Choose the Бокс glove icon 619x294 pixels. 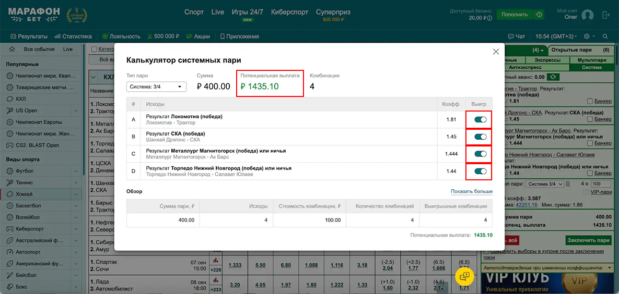click(10, 286)
